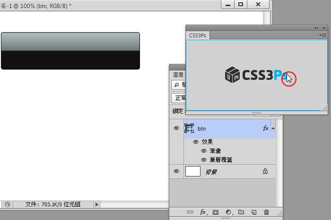Screen dimensions: 331x220
Task: Delete the layer with the trash icon
Action: click(266, 212)
